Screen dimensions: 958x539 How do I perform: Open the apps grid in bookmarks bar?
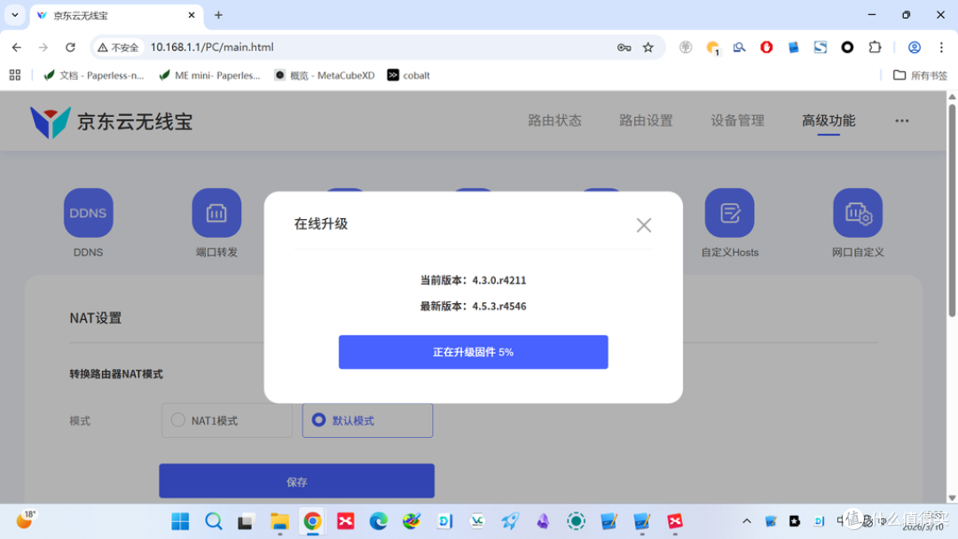point(15,75)
